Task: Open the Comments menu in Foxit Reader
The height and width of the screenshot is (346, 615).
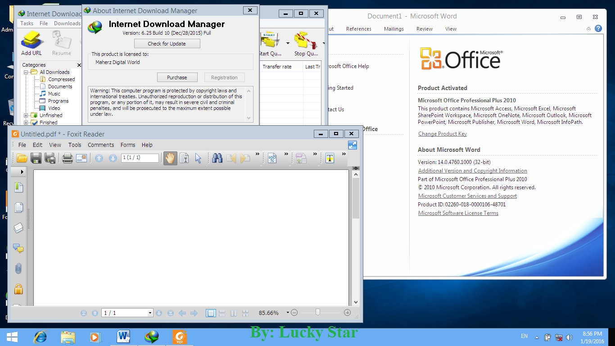Action: click(x=101, y=145)
